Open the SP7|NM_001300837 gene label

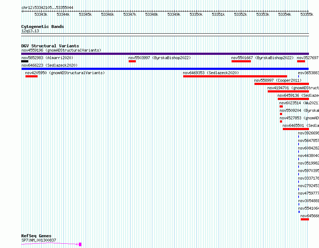[x=39, y=240]
